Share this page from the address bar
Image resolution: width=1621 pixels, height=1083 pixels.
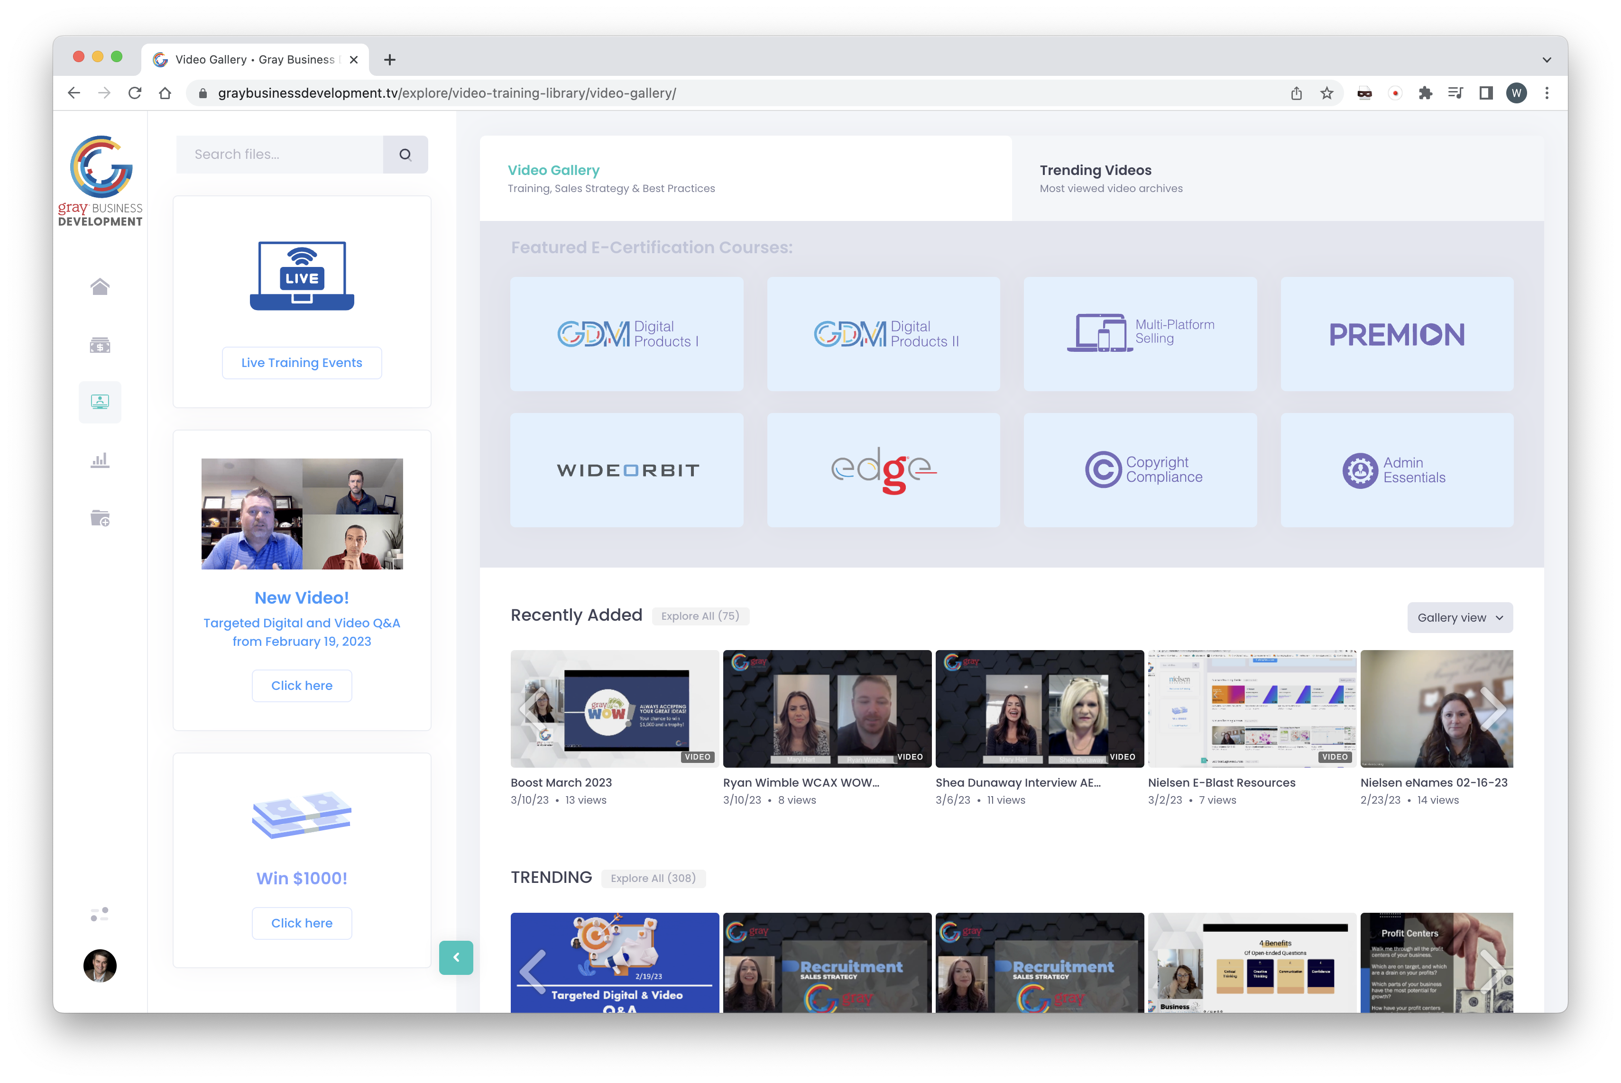(1297, 93)
